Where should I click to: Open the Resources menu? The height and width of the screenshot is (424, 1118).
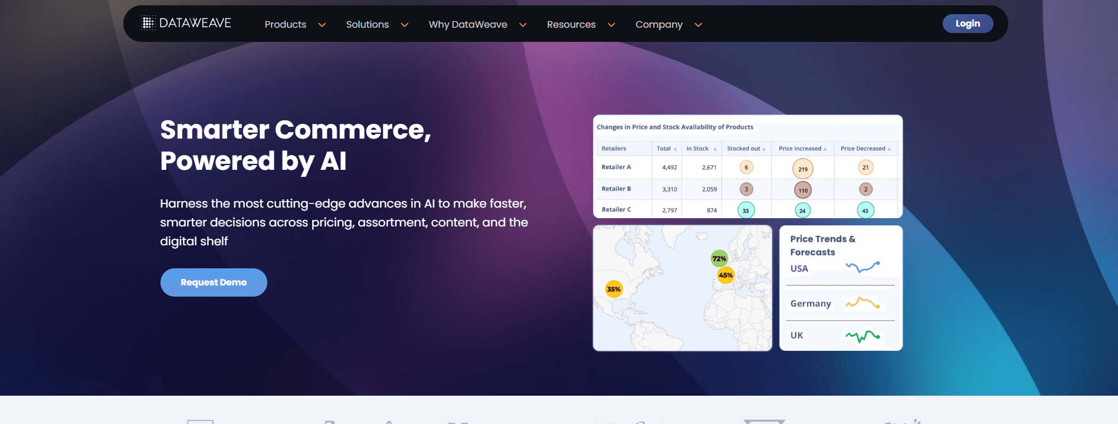(571, 24)
